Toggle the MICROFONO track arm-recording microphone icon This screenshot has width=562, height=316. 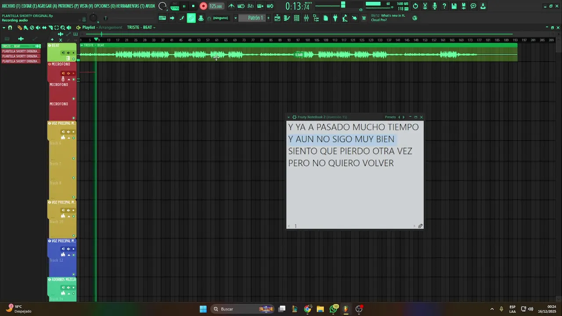pos(63,79)
